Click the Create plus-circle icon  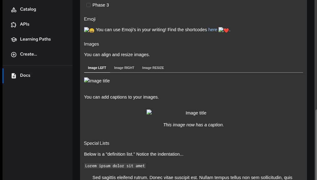(x=14, y=55)
